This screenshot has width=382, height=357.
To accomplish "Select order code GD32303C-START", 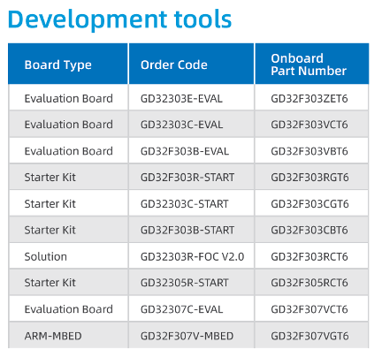I will [185, 204].
